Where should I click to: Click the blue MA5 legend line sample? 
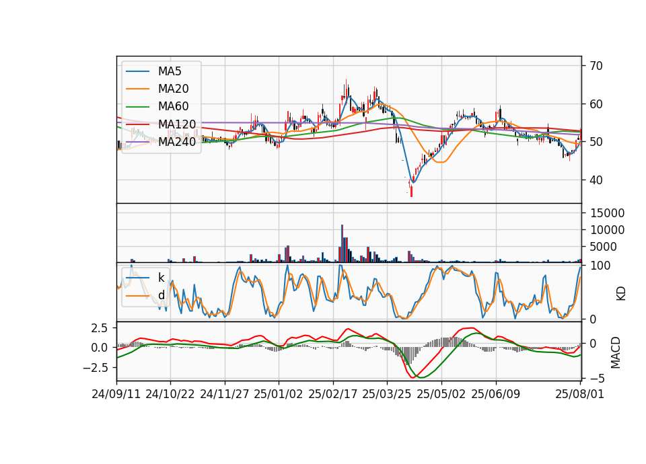137,71
